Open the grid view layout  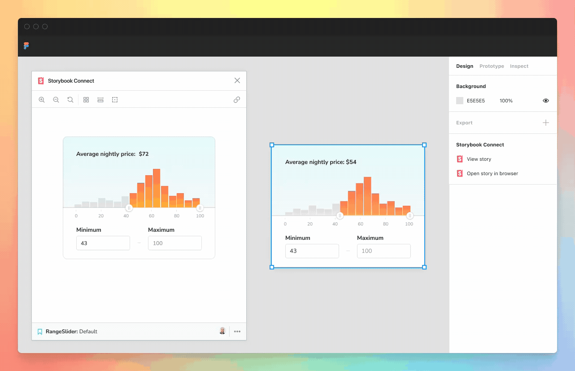click(86, 99)
